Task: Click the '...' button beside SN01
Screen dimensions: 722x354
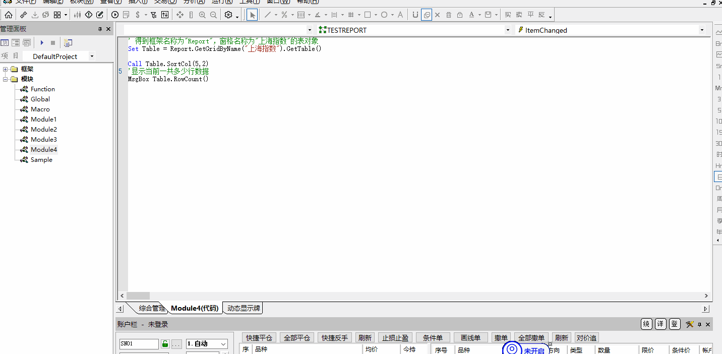Action: pyautogui.click(x=176, y=344)
